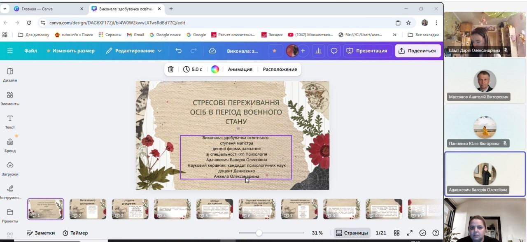This screenshot has height=242, width=527.
Task: Expand hidden bookmarks chevron
Action: pyautogui.click(x=395, y=35)
